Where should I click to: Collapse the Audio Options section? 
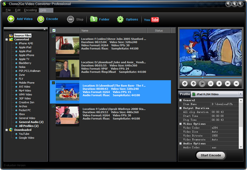point(180,143)
